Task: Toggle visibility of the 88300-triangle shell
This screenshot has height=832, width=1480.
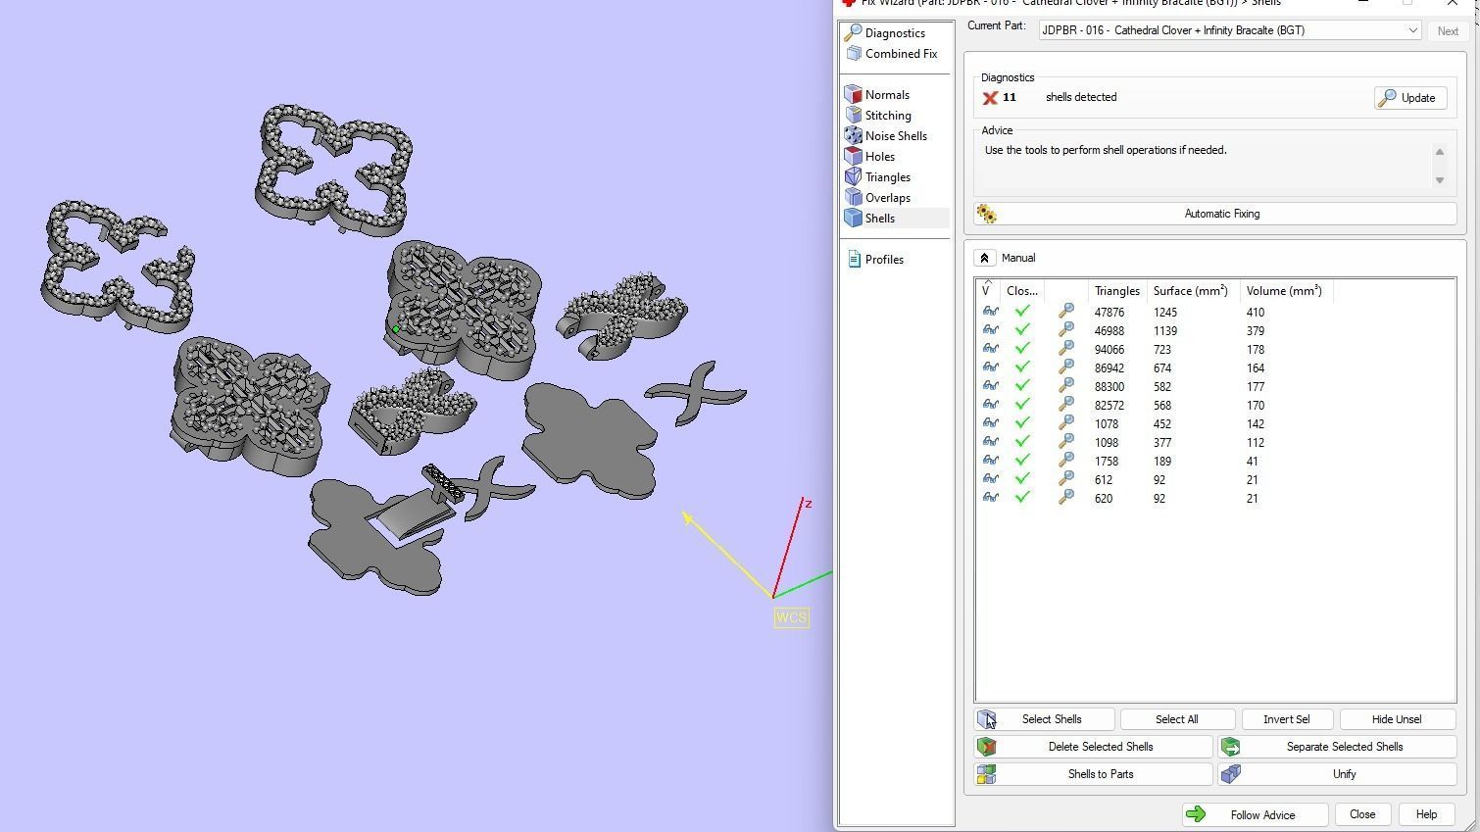Action: point(990,386)
